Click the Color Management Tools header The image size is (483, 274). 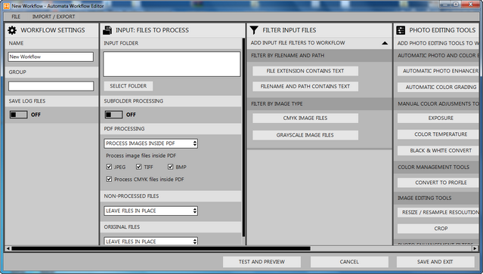(436, 168)
